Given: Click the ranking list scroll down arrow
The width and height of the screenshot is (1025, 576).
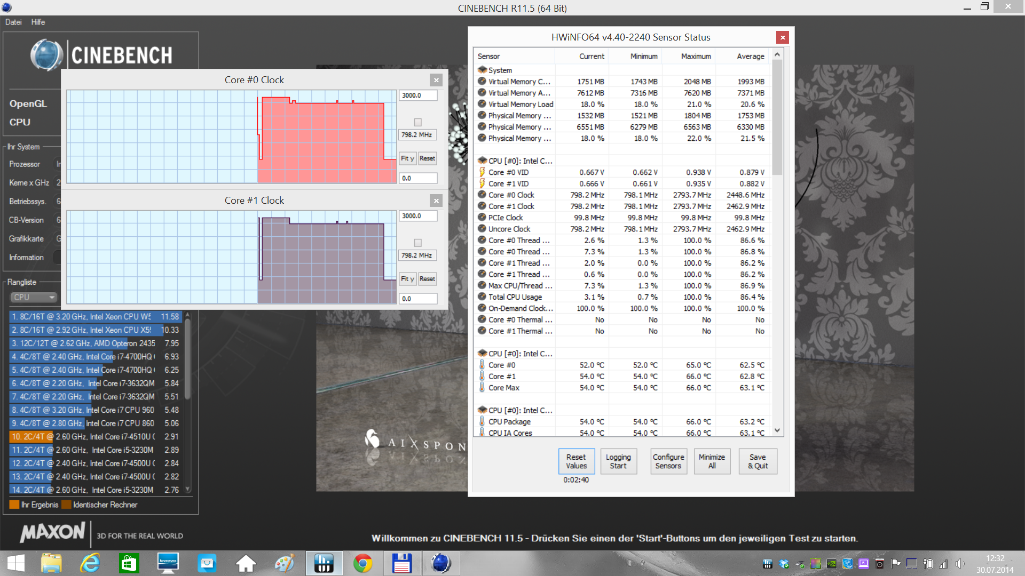Looking at the screenshot, I should point(187,489).
